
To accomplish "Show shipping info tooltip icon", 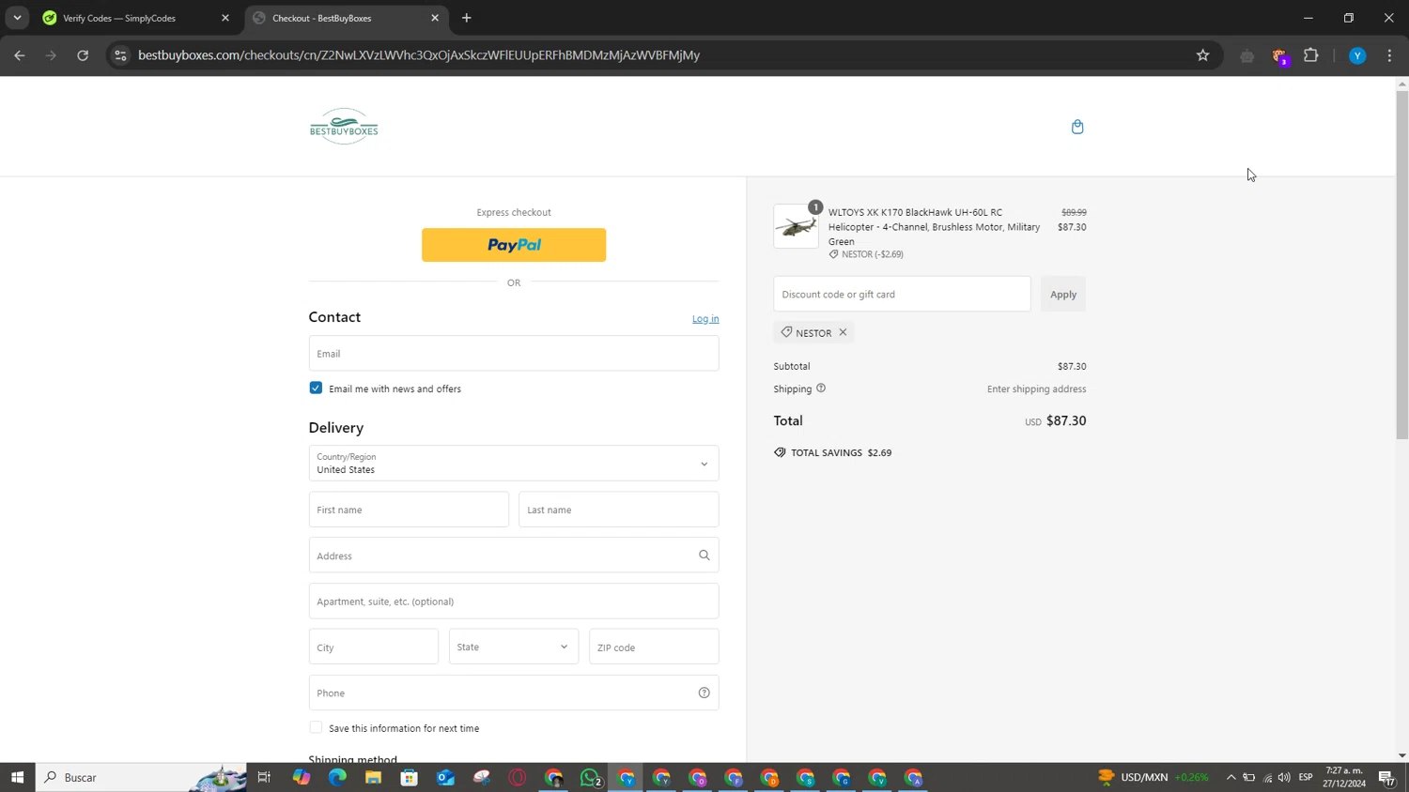I will 821,388.
